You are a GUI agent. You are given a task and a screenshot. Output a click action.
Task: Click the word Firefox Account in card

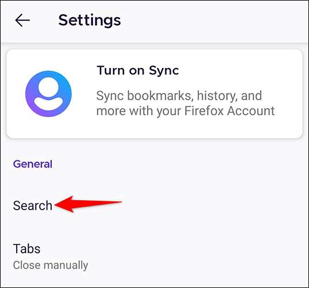coord(229,111)
